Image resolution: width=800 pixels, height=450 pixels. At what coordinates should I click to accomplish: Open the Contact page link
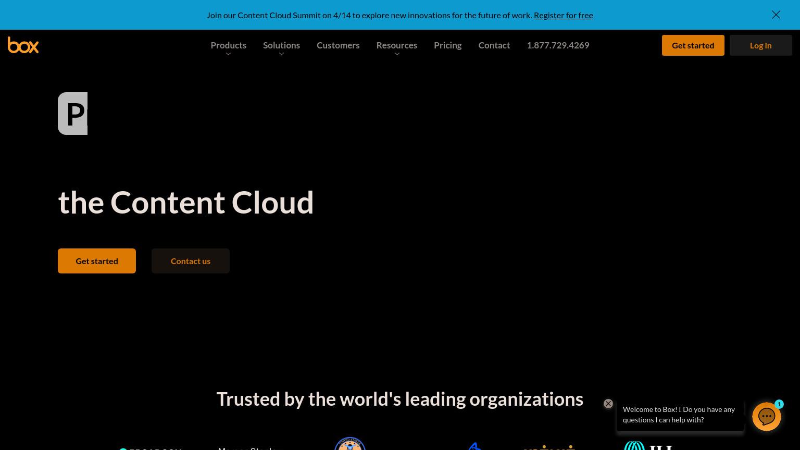pos(494,45)
